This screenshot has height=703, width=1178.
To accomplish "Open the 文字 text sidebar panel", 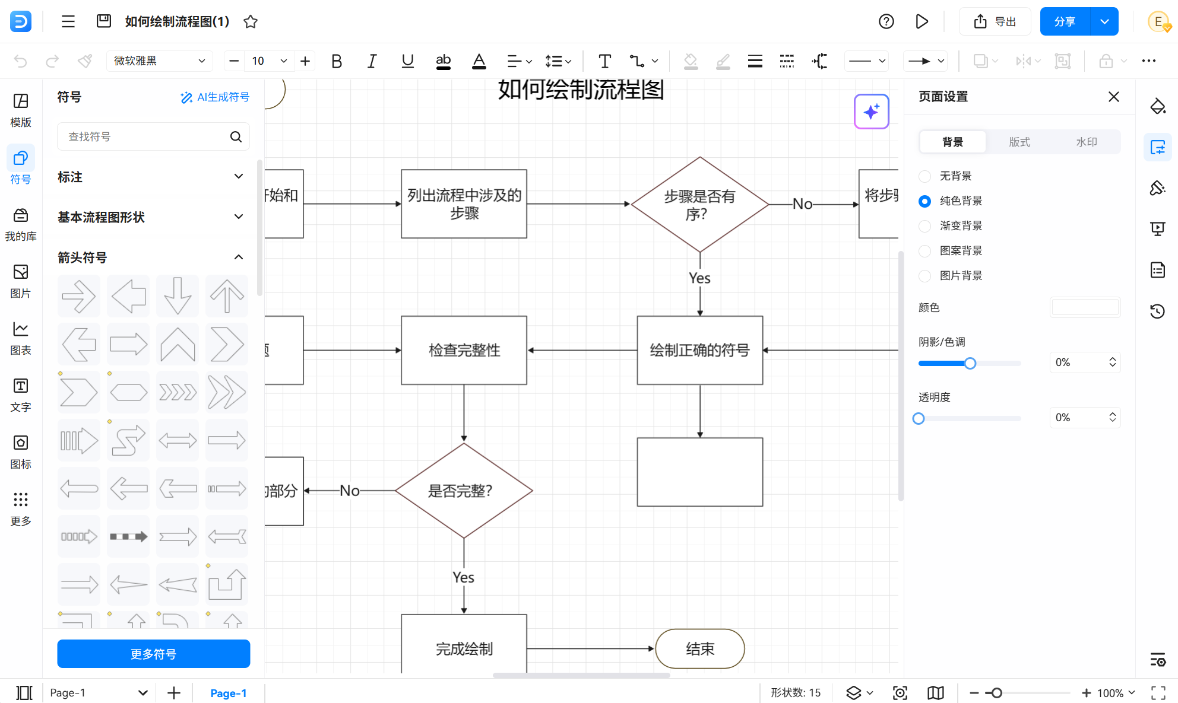I will [x=21, y=396].
